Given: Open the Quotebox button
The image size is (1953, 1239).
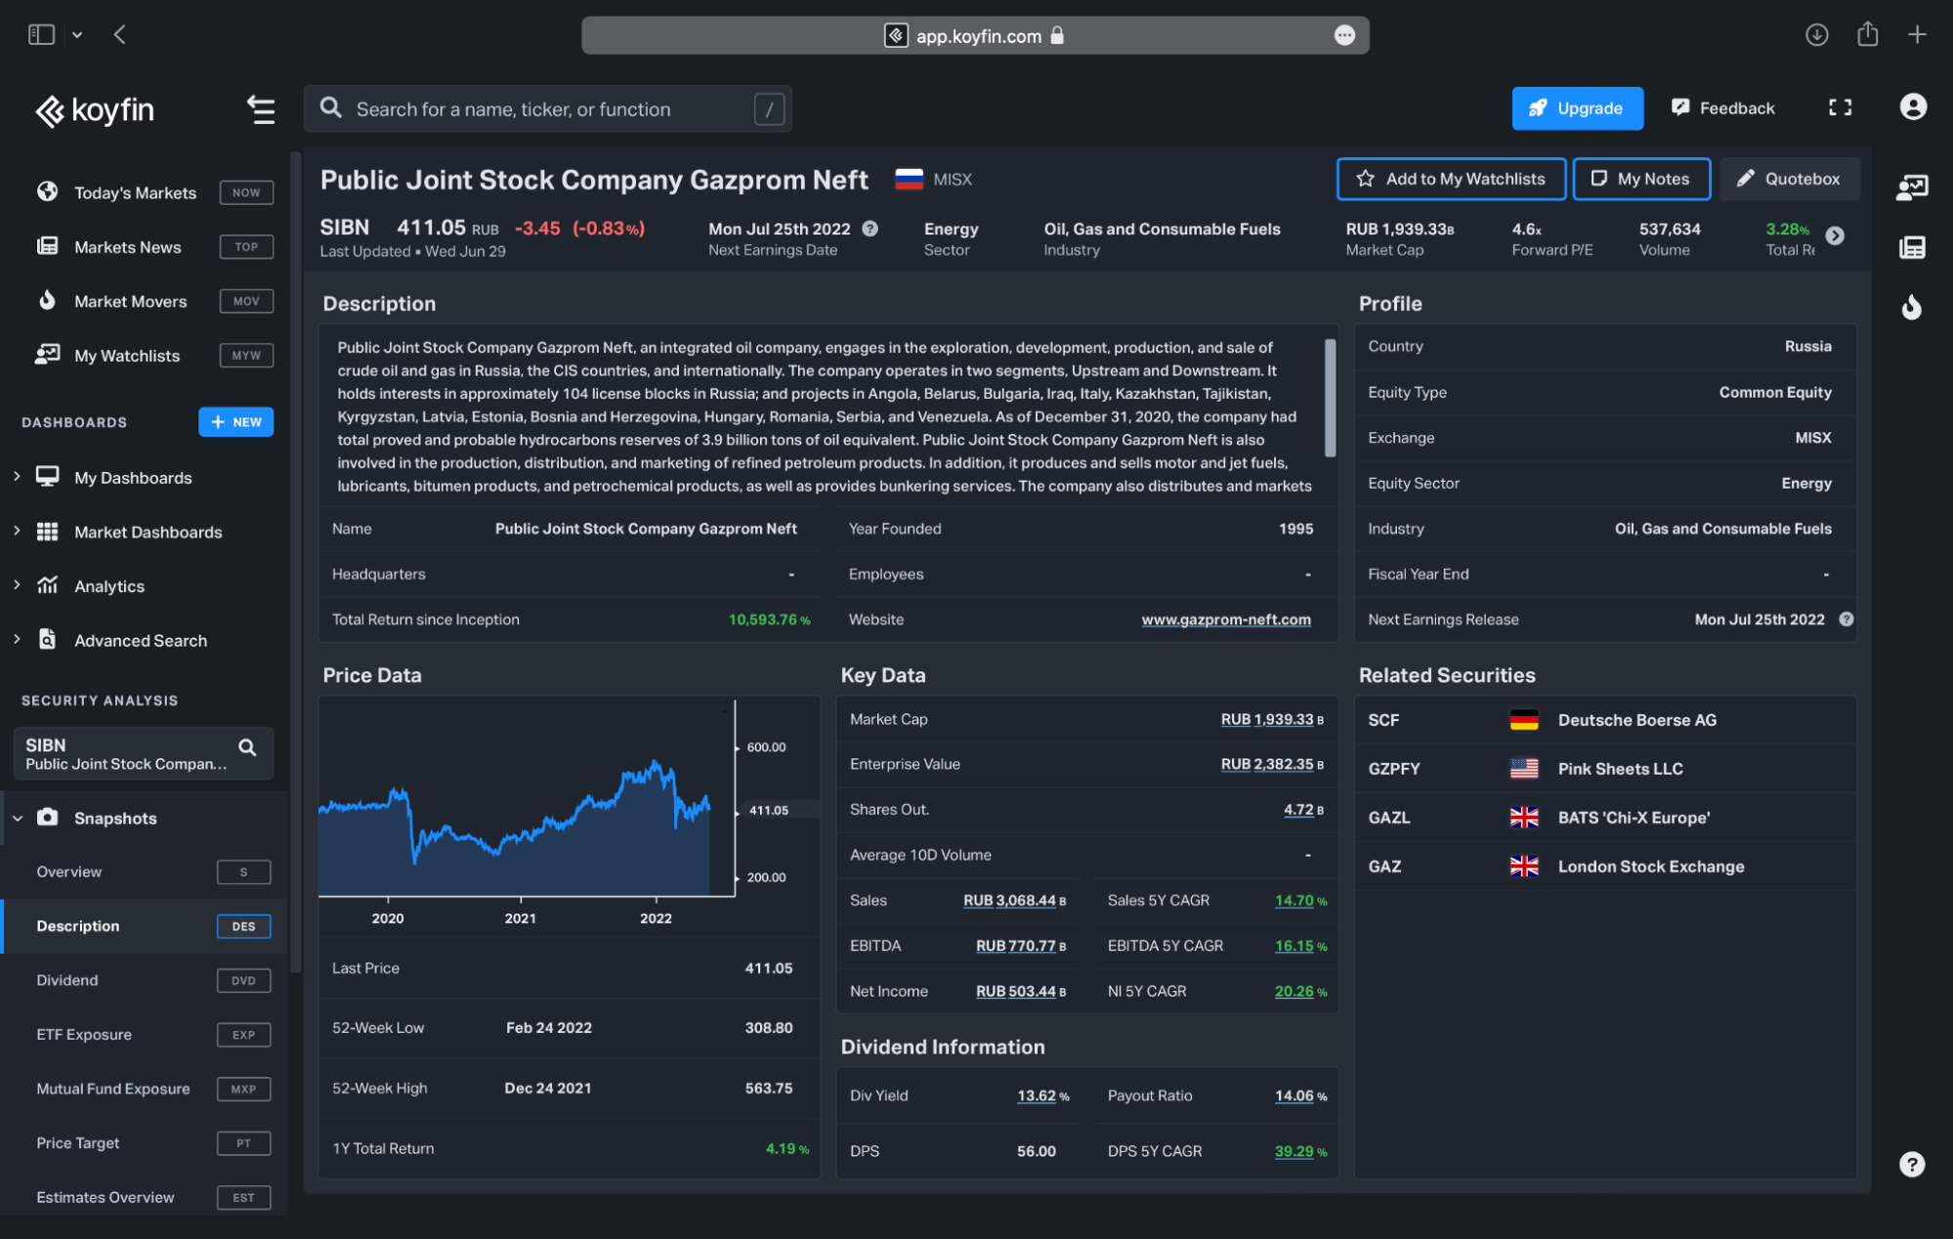Looking at the screenshot, I should tap(1789, 179).
